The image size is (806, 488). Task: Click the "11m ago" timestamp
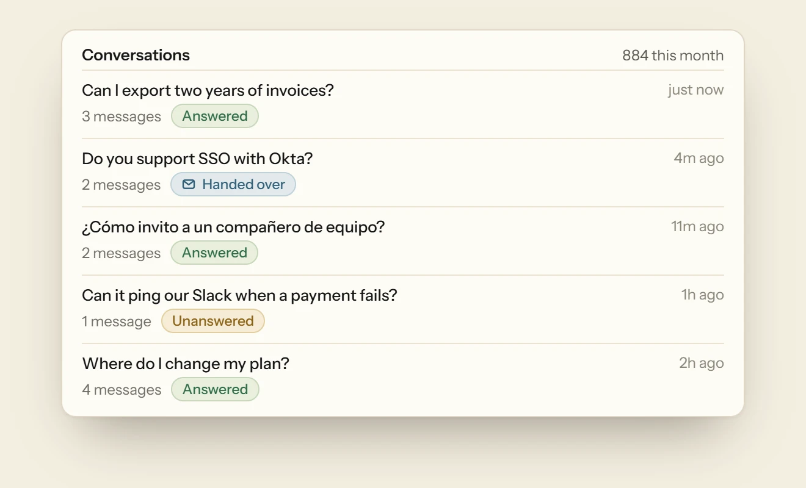697,226
